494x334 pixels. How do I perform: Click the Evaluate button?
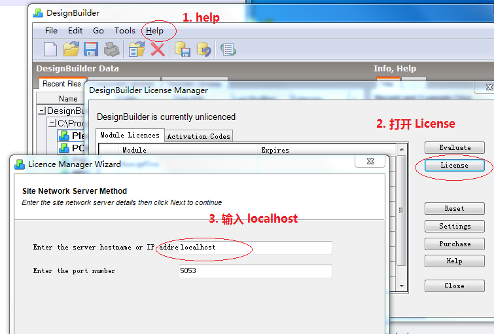(454, 148)
